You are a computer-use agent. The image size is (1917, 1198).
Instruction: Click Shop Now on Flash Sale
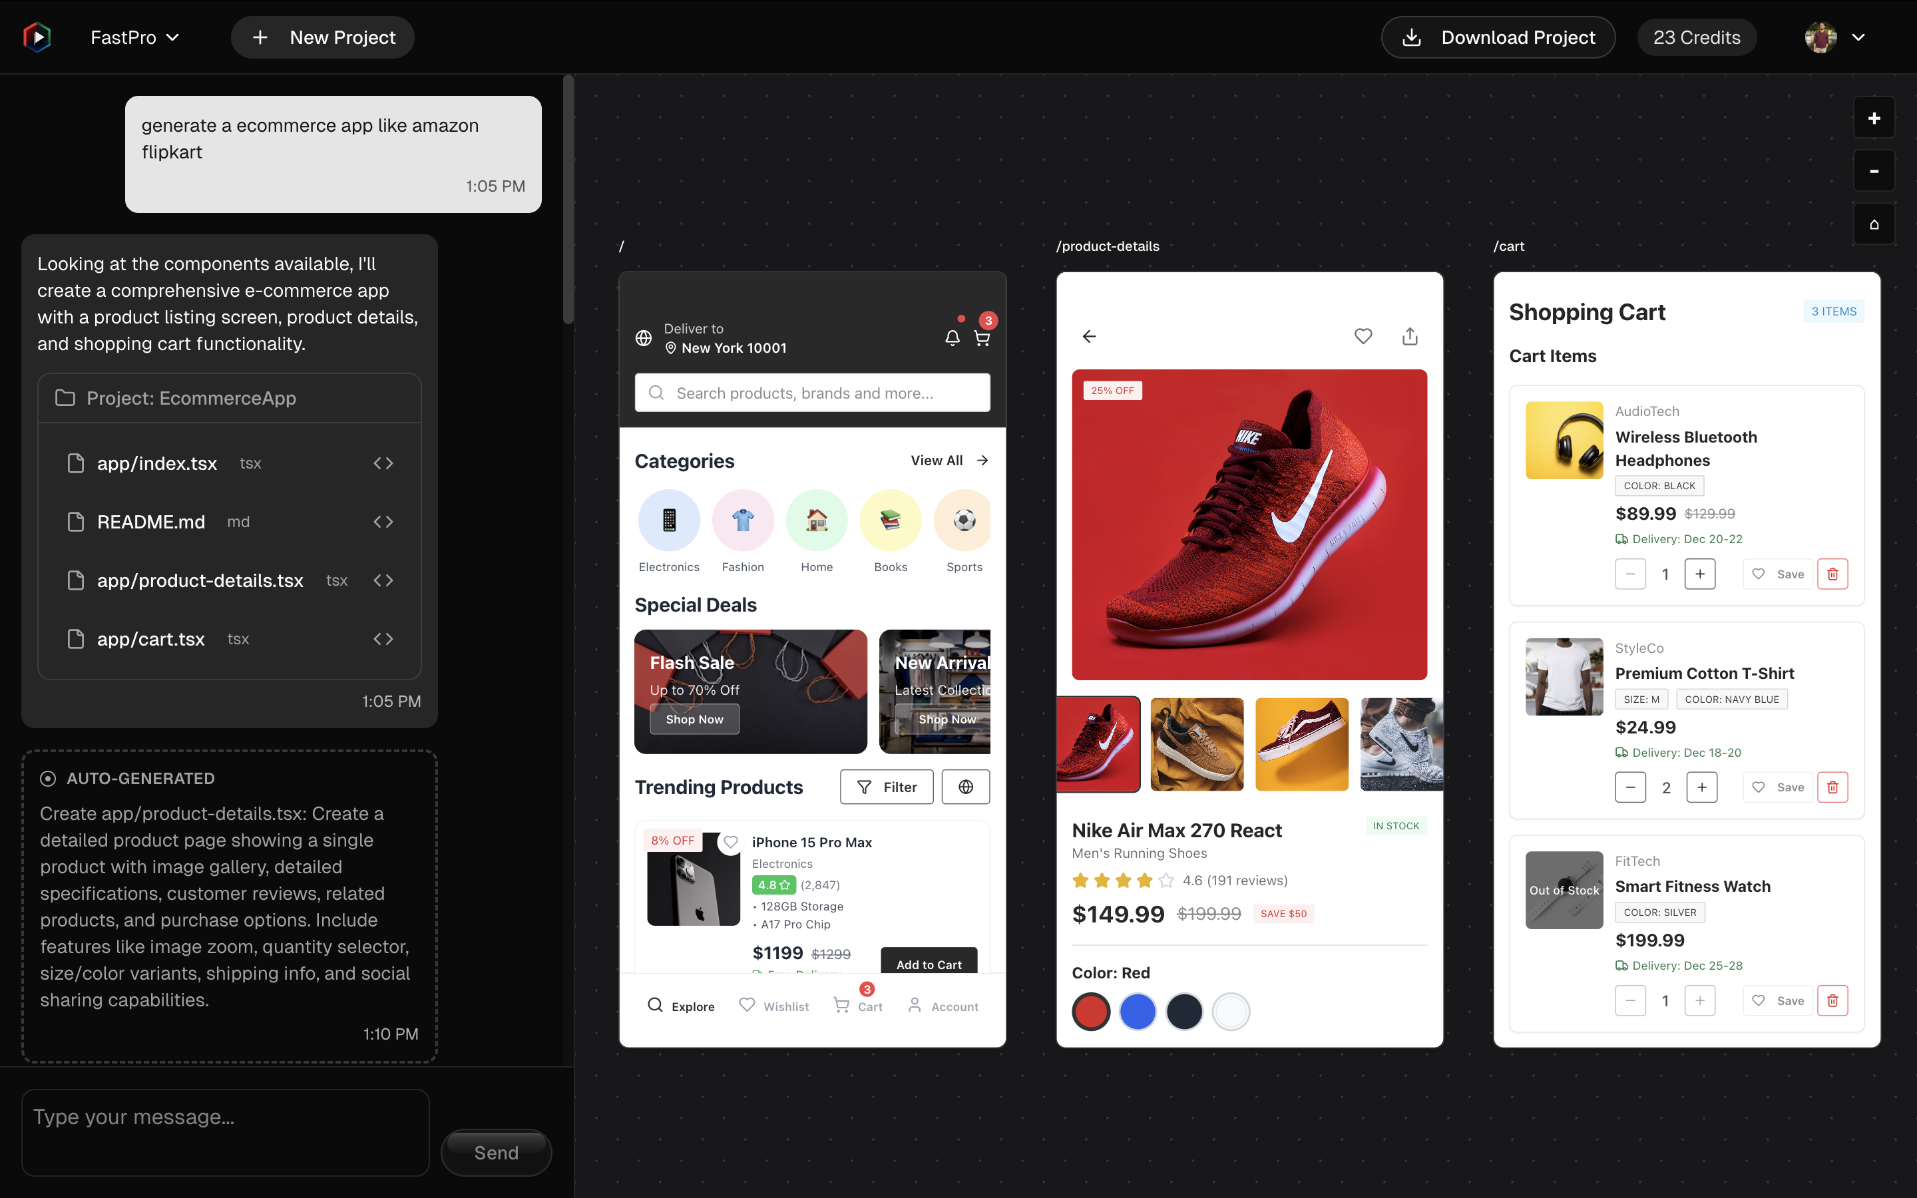tap(695, 719)
